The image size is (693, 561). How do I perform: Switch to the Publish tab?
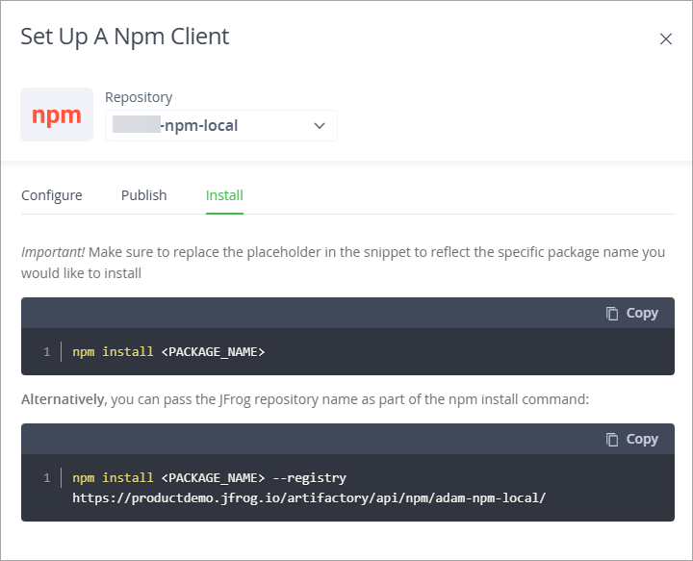[144, 195]
